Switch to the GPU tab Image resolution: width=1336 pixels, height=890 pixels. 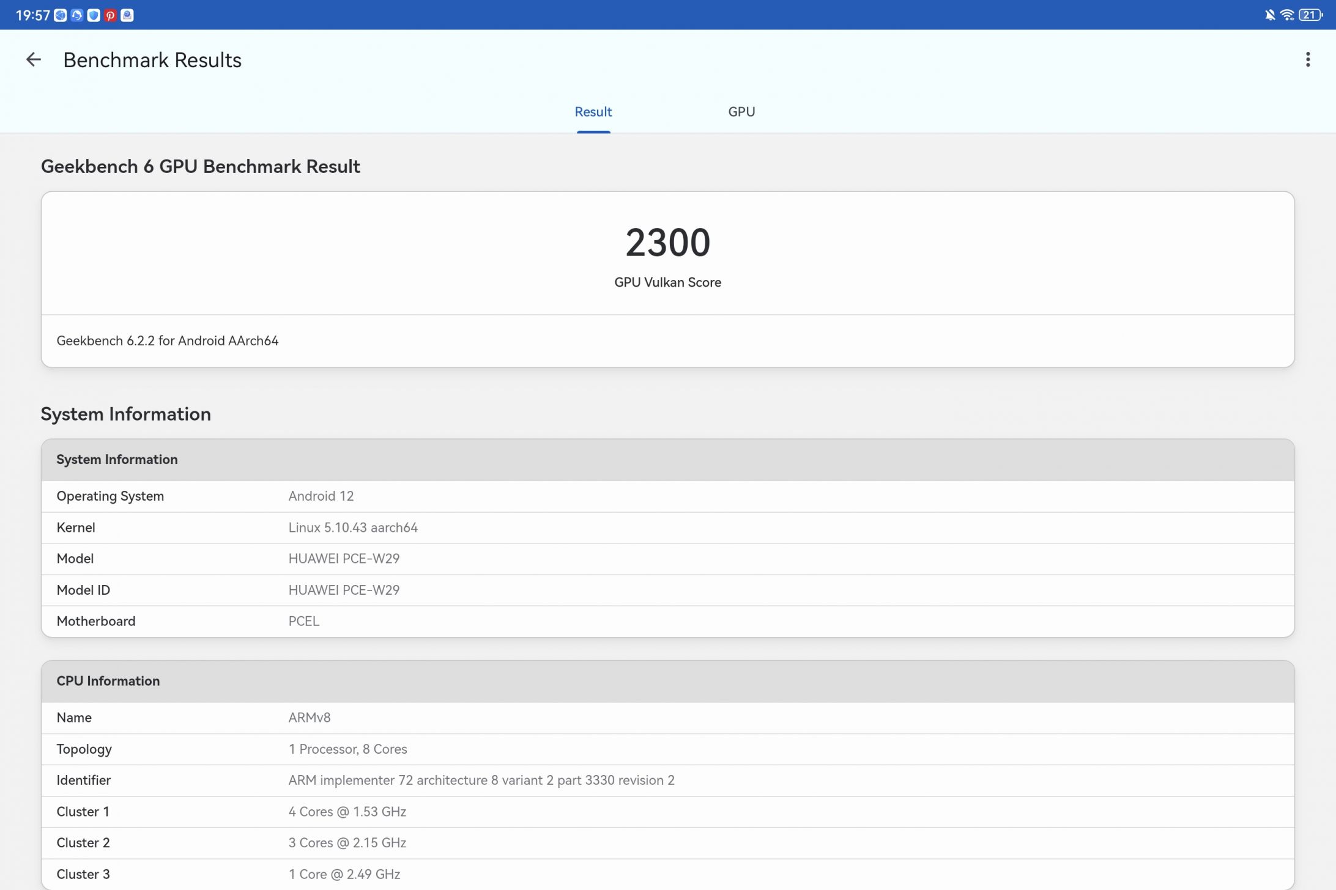(x=741, y=112)
